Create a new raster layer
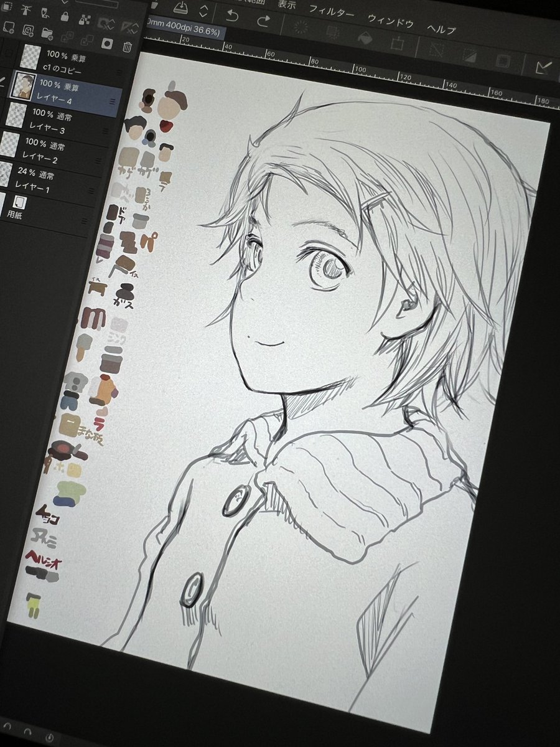The image size is (560, 747). pyautogui.click(x=9, y=27)
